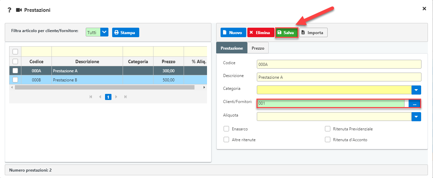Enable the Altre ritenute checkbox
This screenshot has width=433, height=178.
226,139
